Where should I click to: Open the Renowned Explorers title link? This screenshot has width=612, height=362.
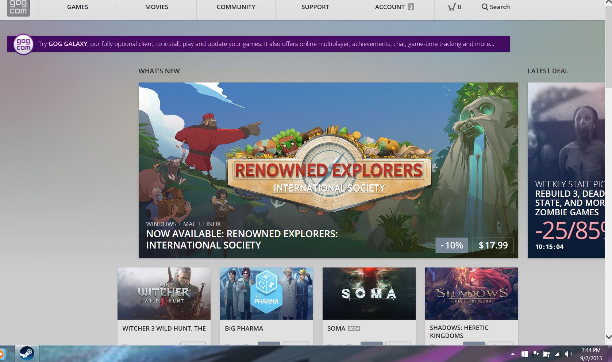pyautogui.click(x=242, y=239)
